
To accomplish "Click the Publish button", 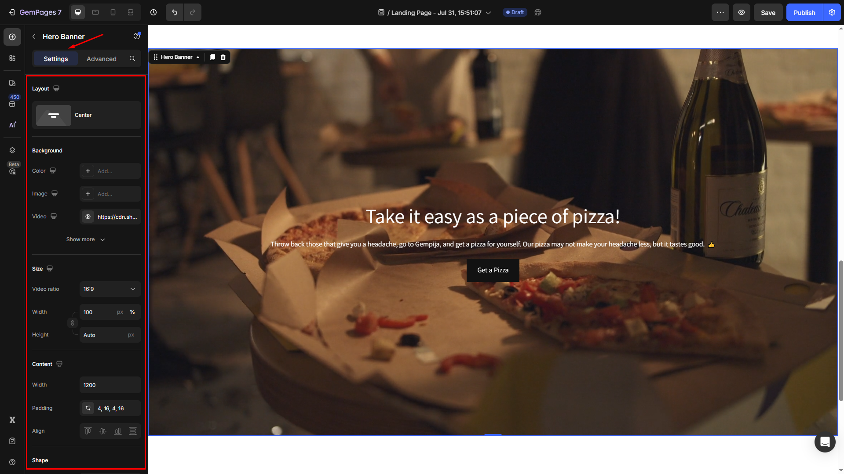I will coord(804,12).
